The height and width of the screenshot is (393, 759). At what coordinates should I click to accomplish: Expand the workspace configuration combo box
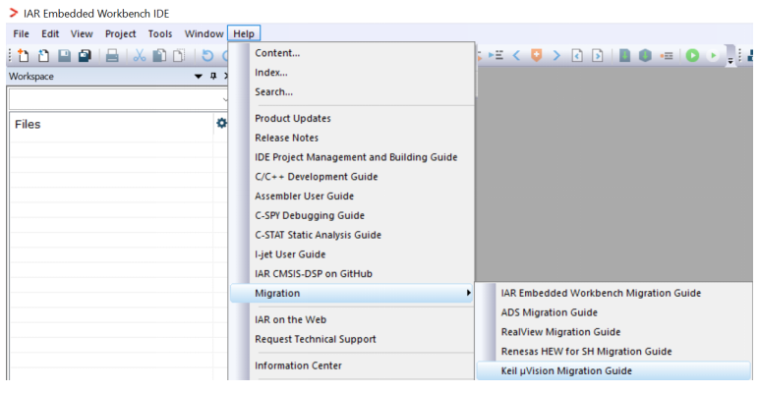[x=224, y=98]
